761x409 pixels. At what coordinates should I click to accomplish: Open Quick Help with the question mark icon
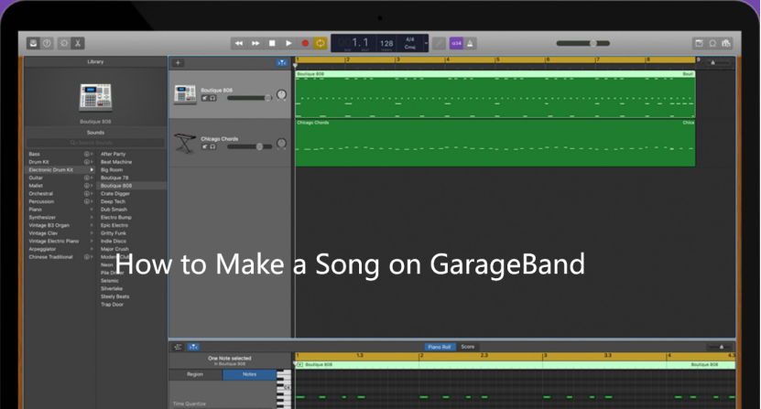(47, 43)
